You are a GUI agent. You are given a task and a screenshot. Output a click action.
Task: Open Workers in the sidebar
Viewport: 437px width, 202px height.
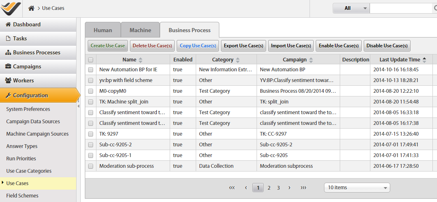[x=38, y=80]
